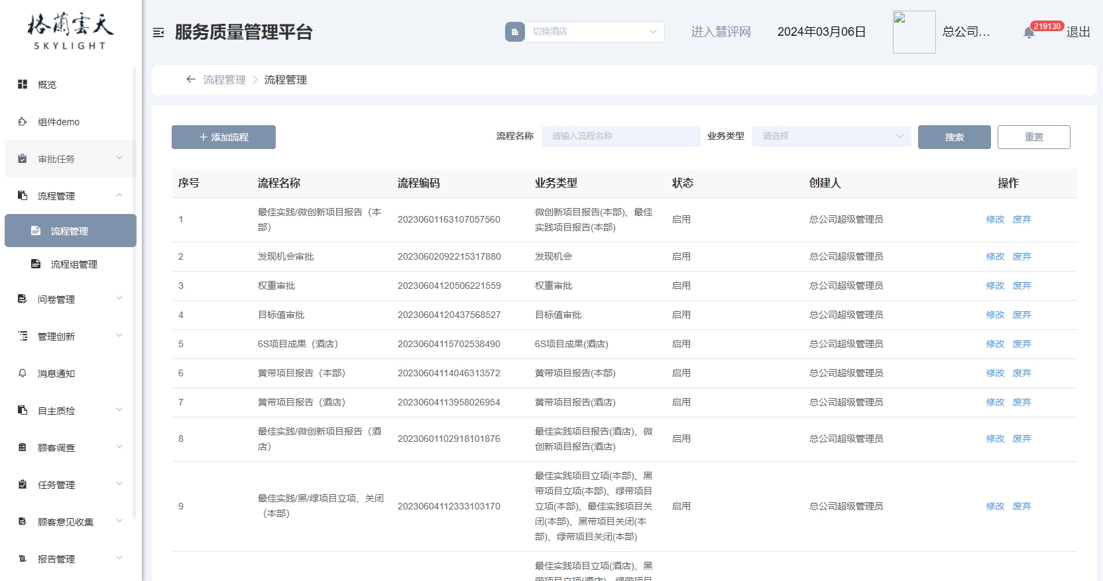Click the 流程组管理 document icon
This screenshot has width=1103, height=581.
pyautogui.click(x=36, y=264)
